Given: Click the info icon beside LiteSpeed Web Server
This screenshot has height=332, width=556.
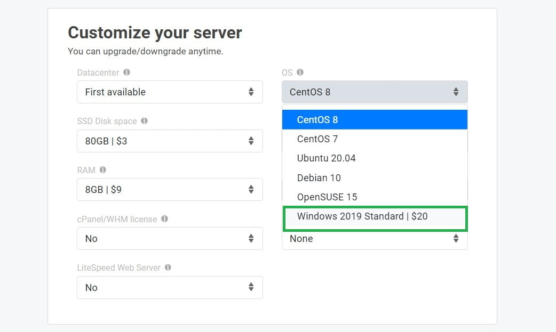Looking at the screenshot, I should [x=168, y=268].
